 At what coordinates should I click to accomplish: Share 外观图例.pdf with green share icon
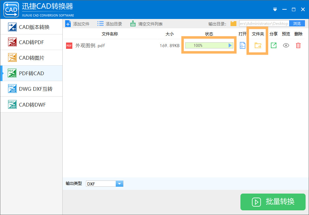pyautogui.click(x=274, y=45)
